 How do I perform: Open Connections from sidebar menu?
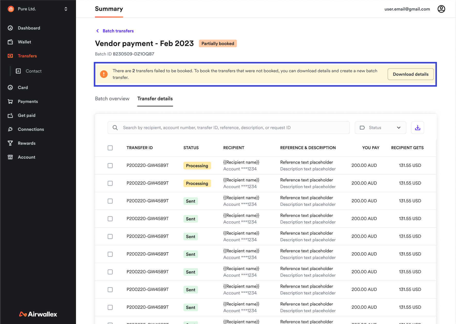31,129
